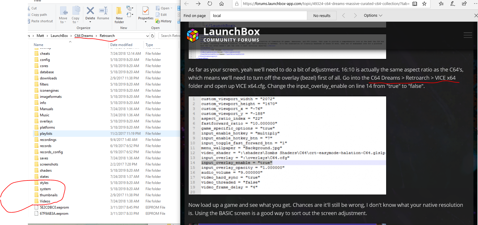The image size is (478, 225).
Task: Click the LaunchBox Community Forums title link
Action: point(231,35)
